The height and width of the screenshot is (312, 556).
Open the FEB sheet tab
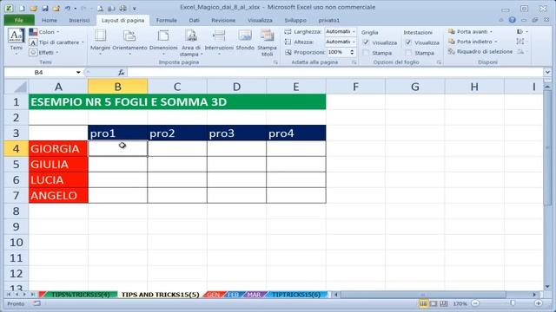coord(233,295)
